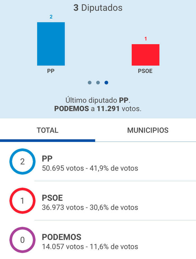Image resolution: width=196 pixels, height=259 pixels.
Task: Click the blue PP bar in chart
Action: pos(51,44)
